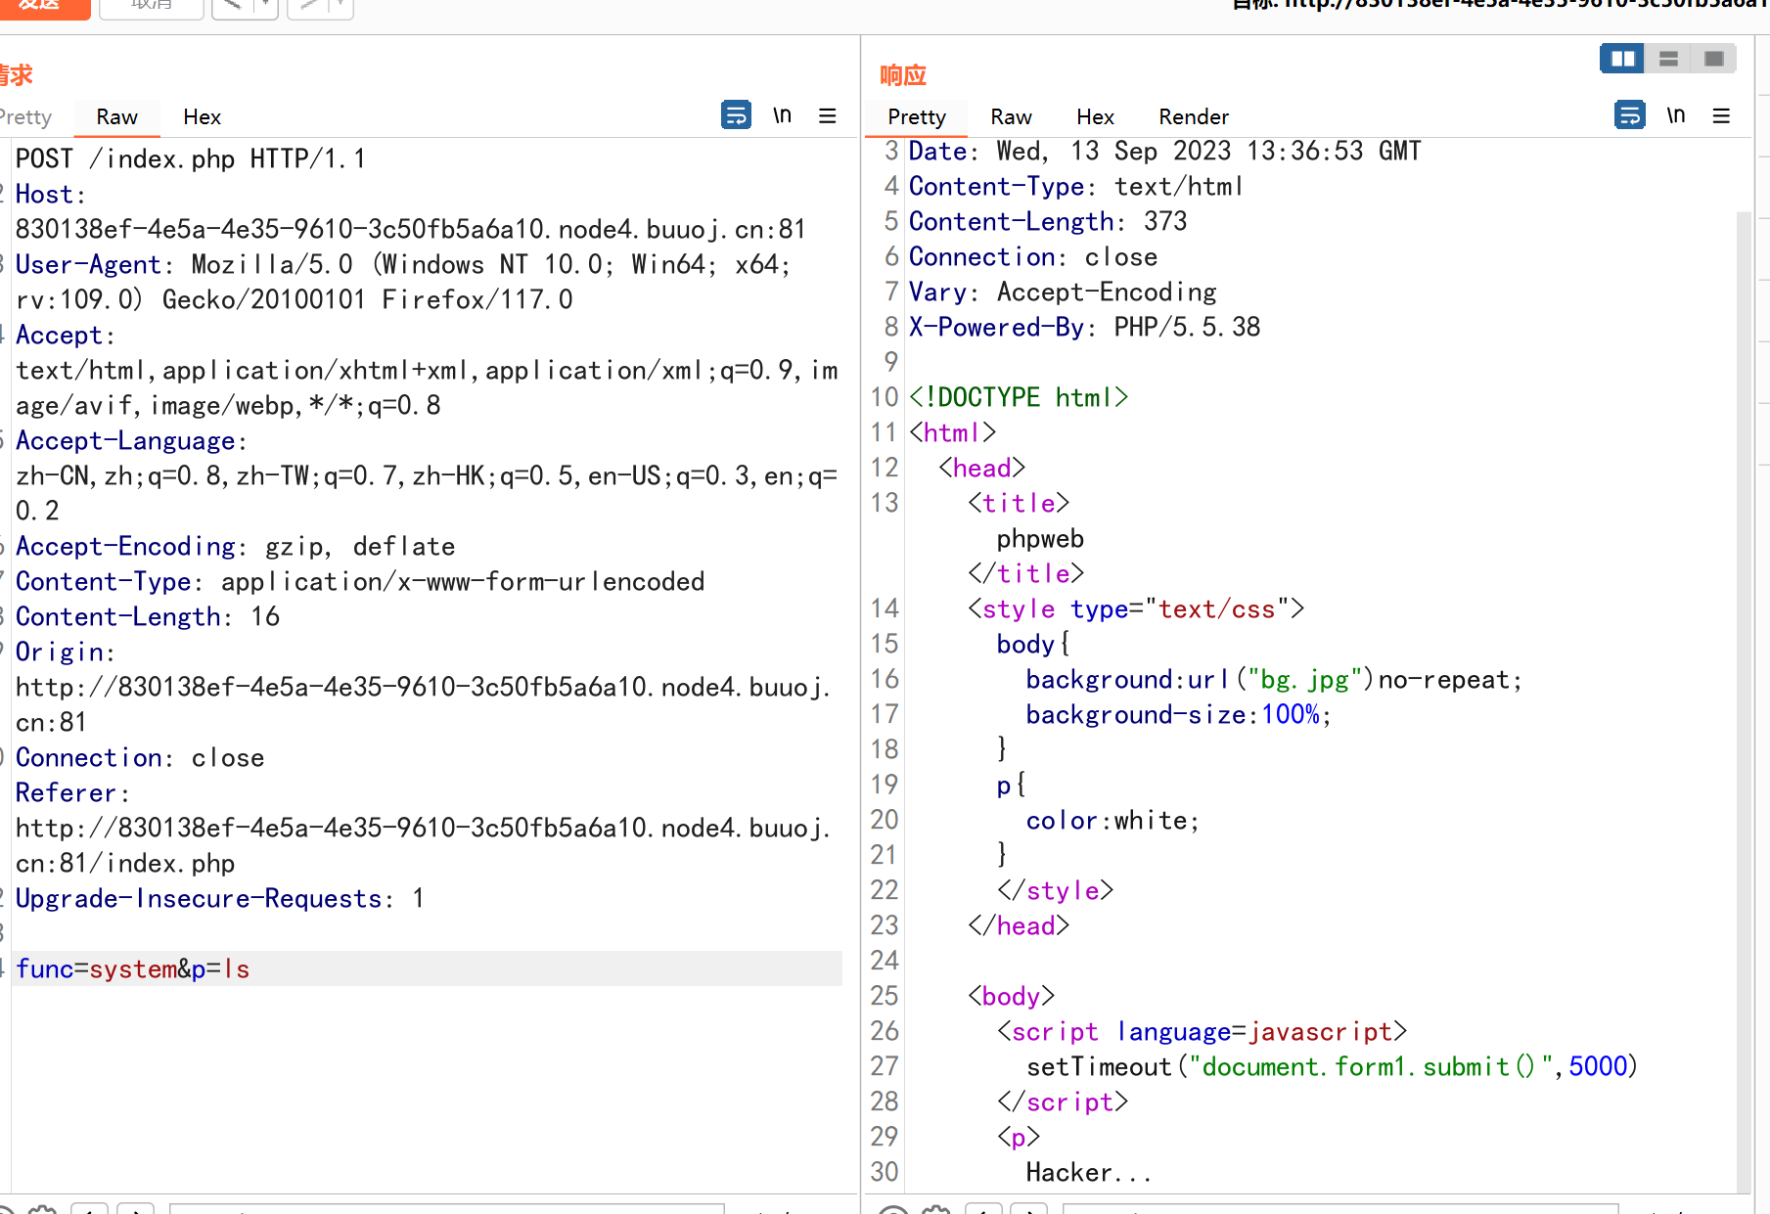Click the Hacker... text on line 30
1770x1214 pixels.
tap(1089, 1173)
